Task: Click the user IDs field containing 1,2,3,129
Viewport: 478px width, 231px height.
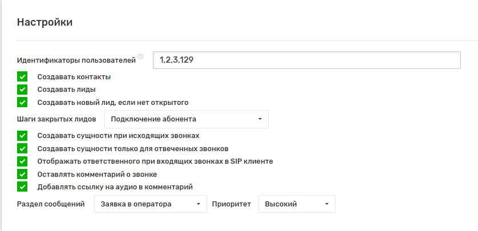Action: coord(306,60)
